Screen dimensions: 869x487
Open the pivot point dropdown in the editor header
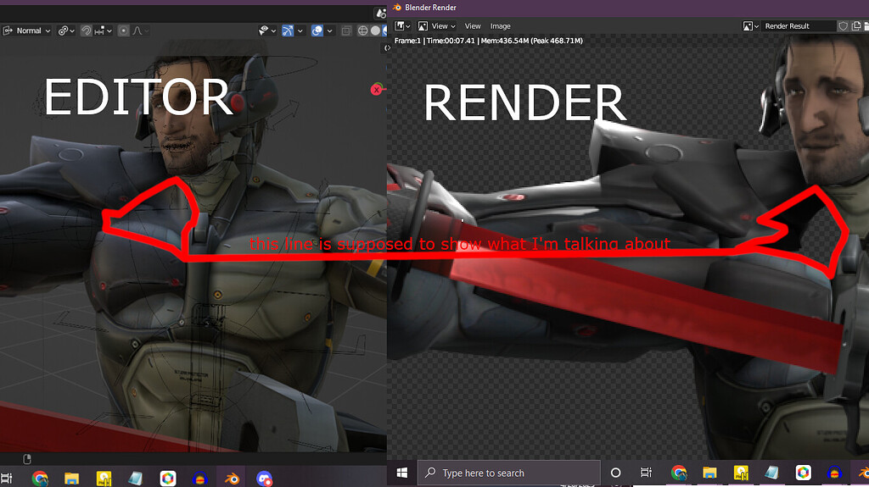(66, 31)
